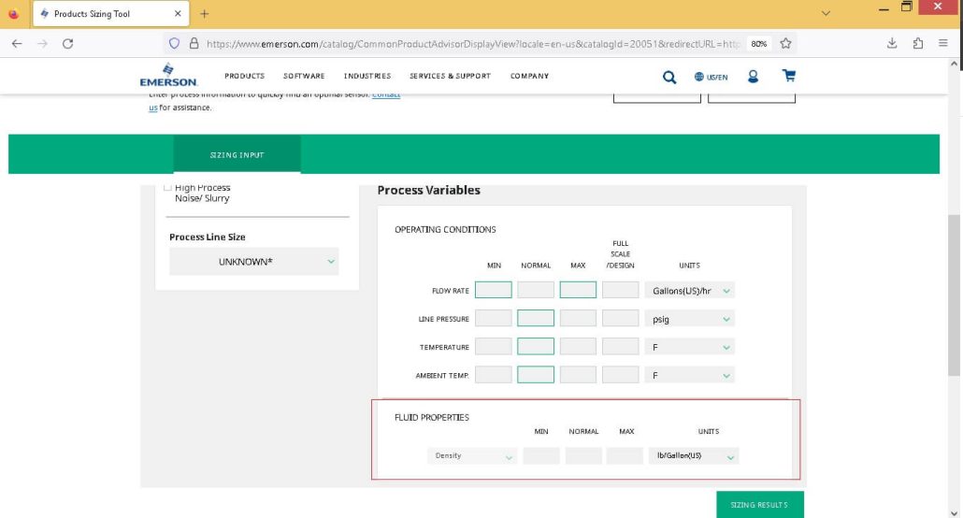Reload the page with refresh icon
The image size is (963, 518).
coord(67,44)
